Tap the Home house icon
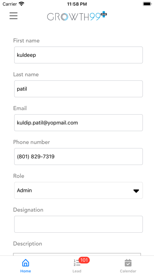Screen dimensions: 154x274 26,263
